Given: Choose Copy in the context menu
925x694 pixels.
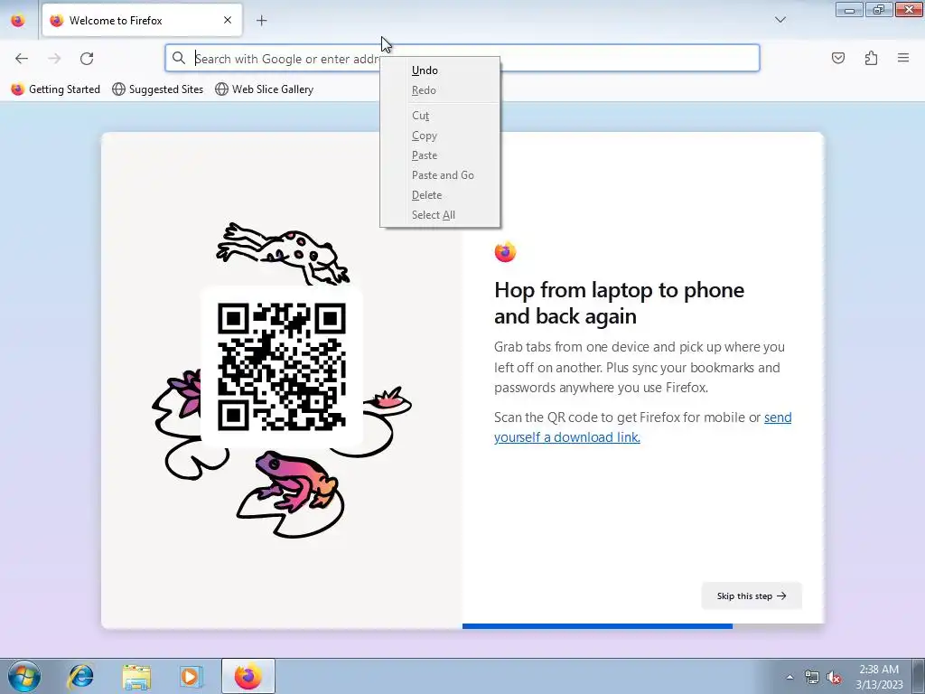Looking at the screenshot, I should coord(440,136).
